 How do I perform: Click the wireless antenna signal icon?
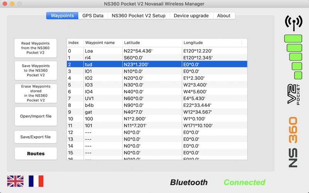tap(294, 23)
